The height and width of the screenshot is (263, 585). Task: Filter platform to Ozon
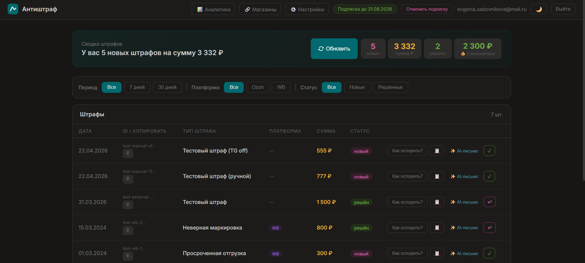pos(258,87)
